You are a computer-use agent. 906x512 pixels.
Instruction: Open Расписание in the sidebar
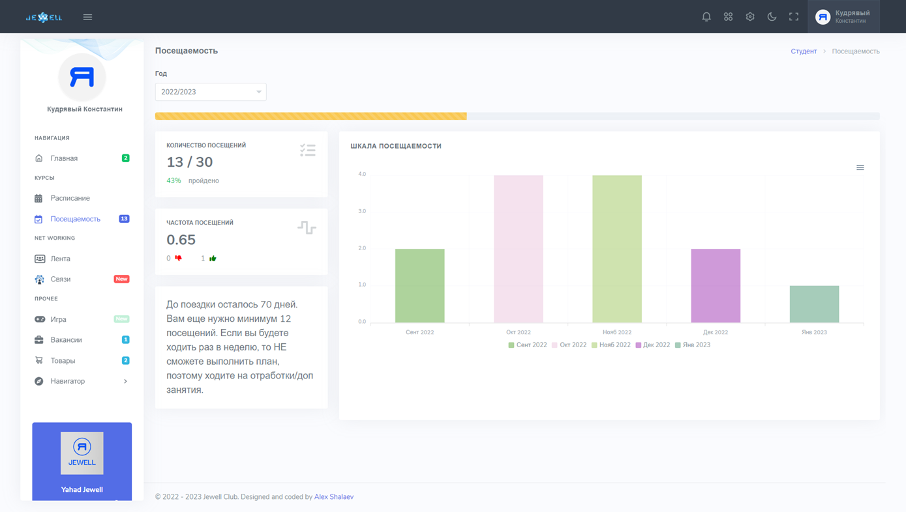pos(70,198)
